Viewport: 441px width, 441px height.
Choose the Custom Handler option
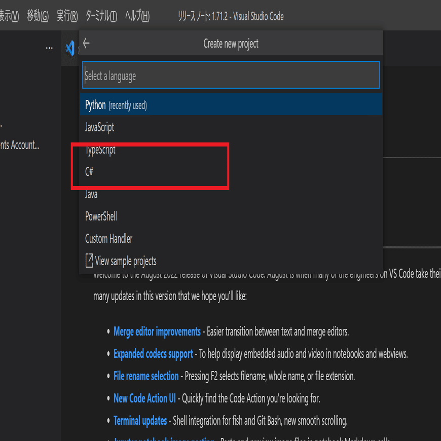108,238
